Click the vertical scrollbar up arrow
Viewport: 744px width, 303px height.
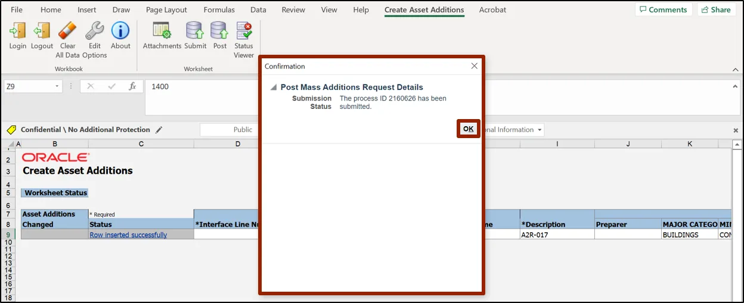737,145
